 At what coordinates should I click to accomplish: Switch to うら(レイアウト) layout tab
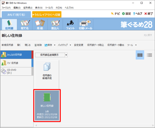pos(47,15)
